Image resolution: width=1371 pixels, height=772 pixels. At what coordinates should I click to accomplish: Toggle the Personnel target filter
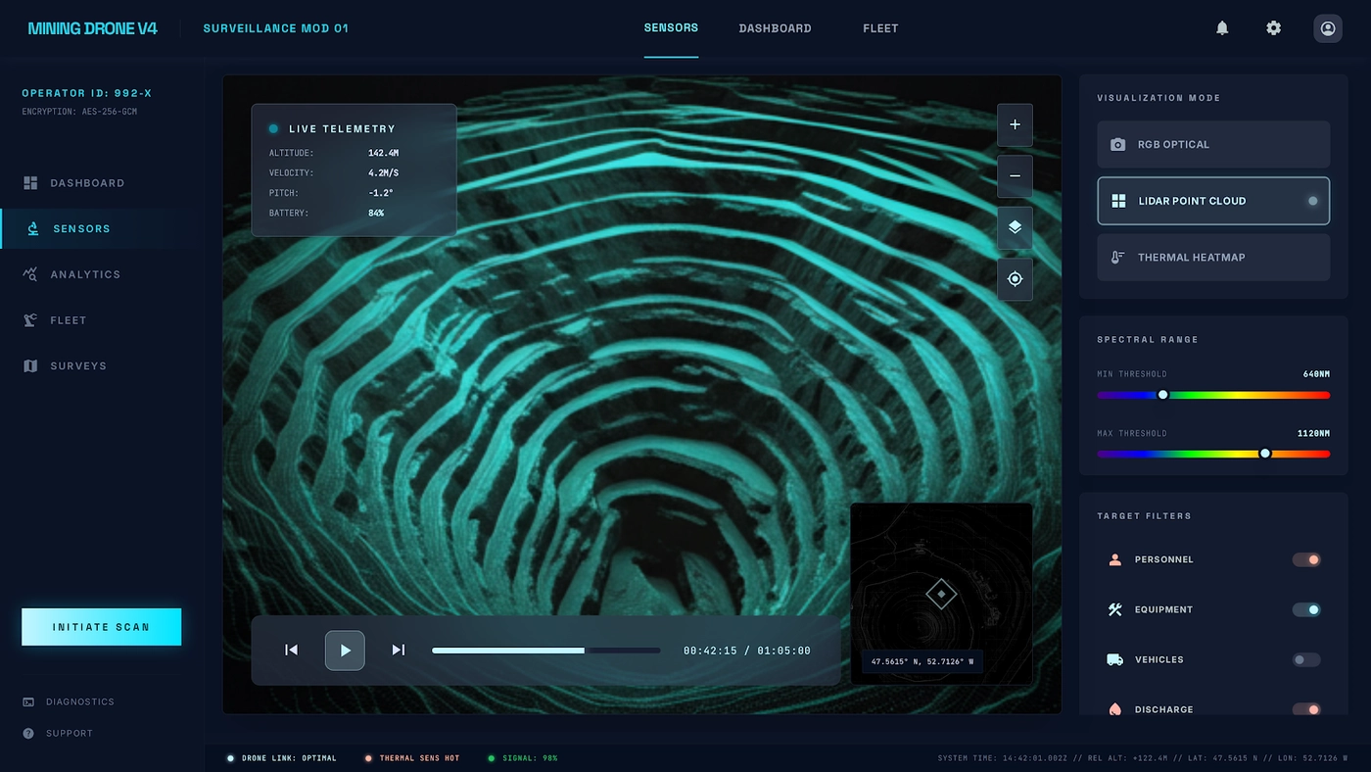[1306, 559]
